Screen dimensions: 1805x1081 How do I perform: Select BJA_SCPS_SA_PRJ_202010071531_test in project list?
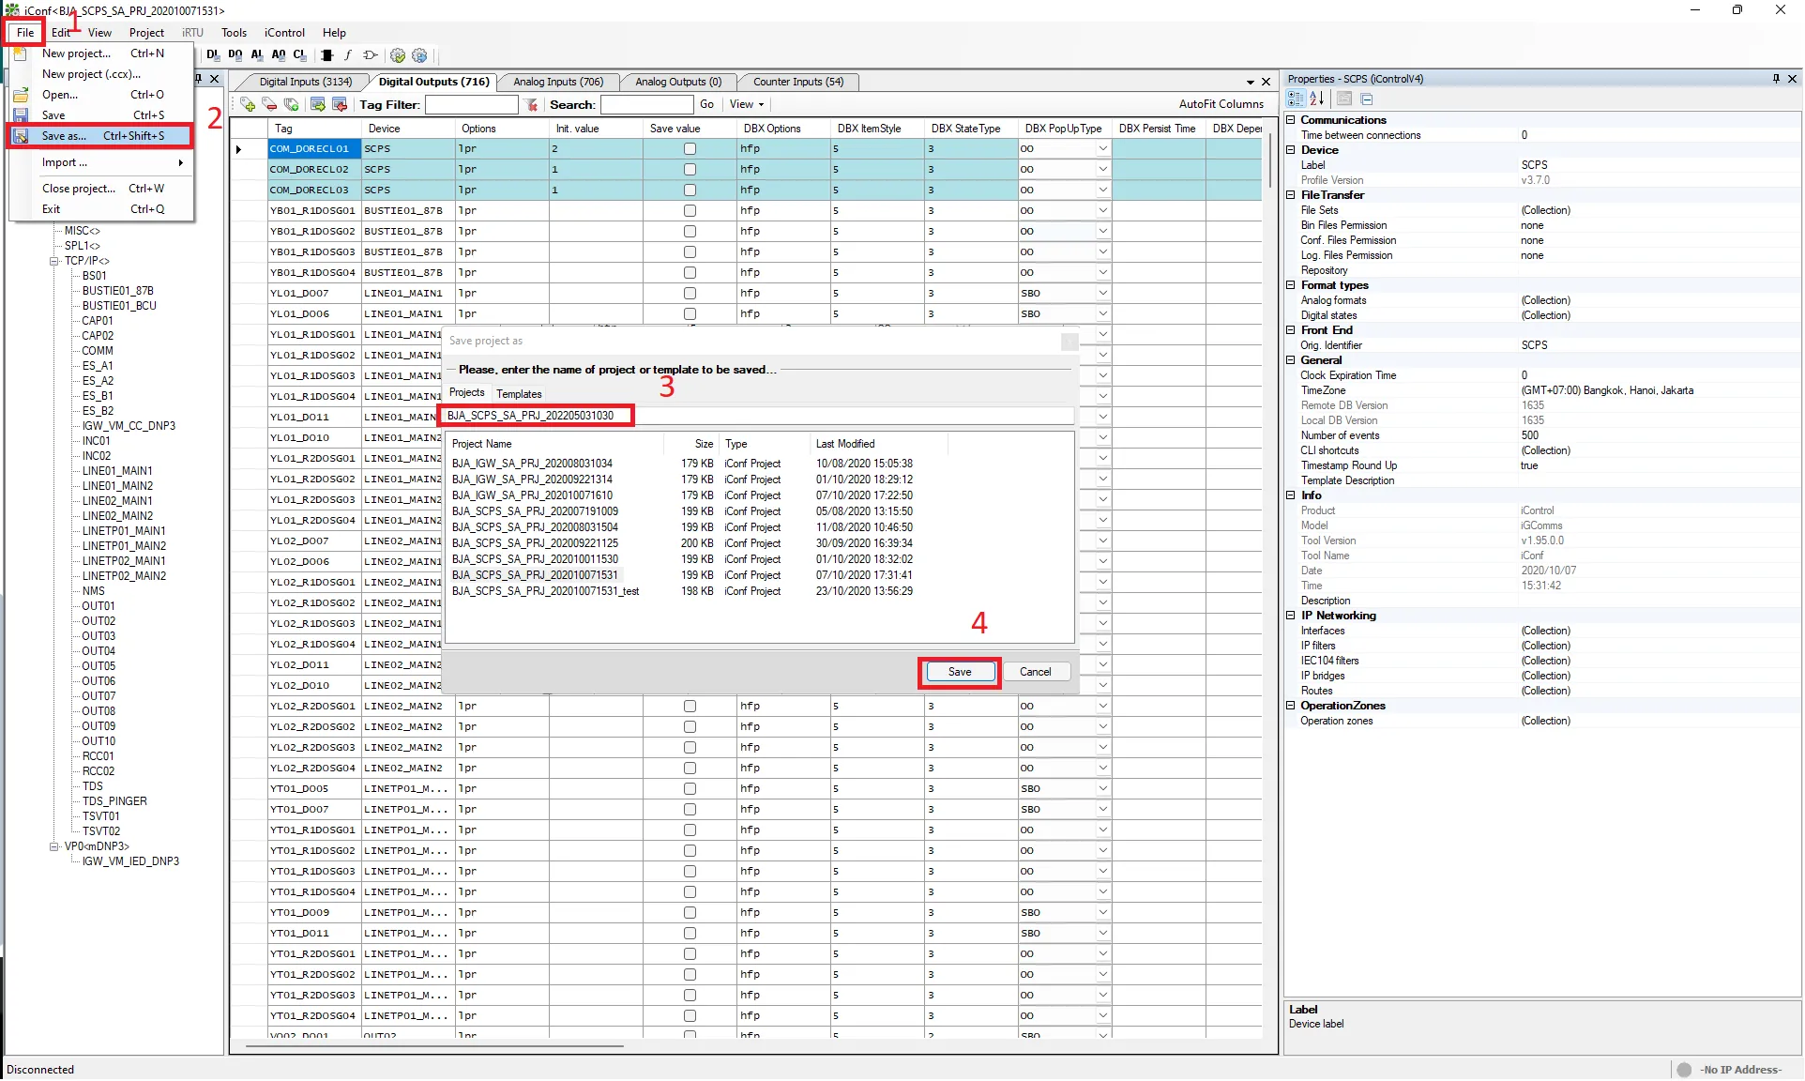pyautogui.click(x=545, y=591)
